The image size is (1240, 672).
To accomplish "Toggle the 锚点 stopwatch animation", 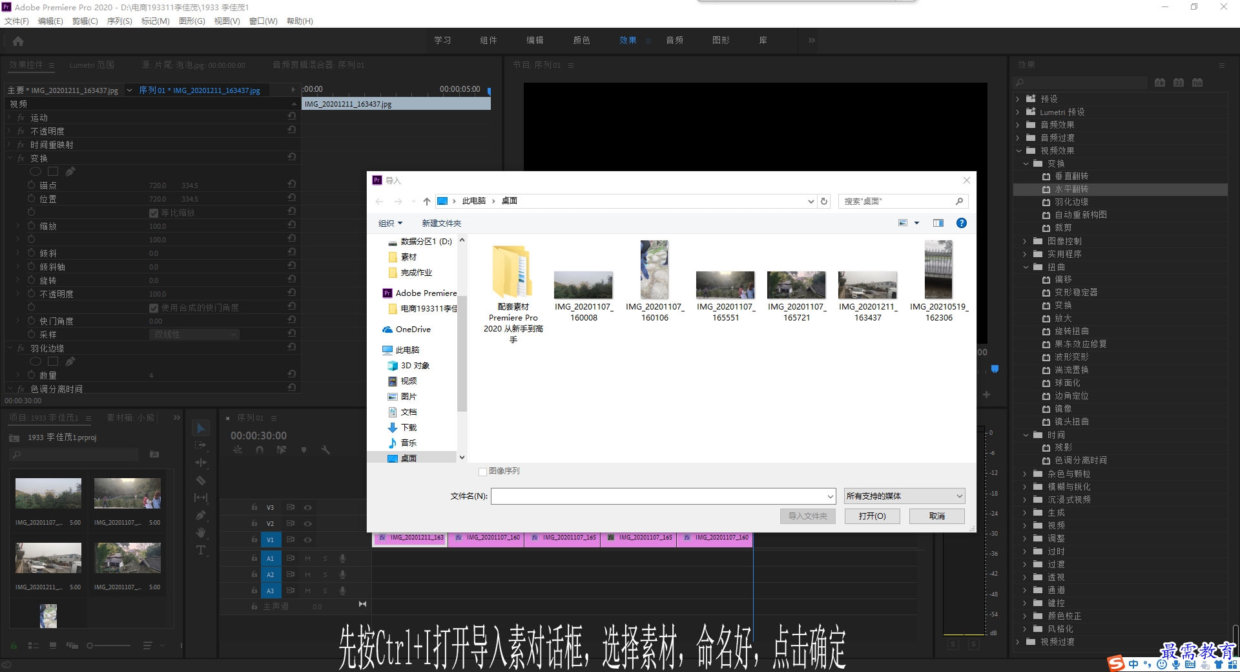I will tap(31, 185).
